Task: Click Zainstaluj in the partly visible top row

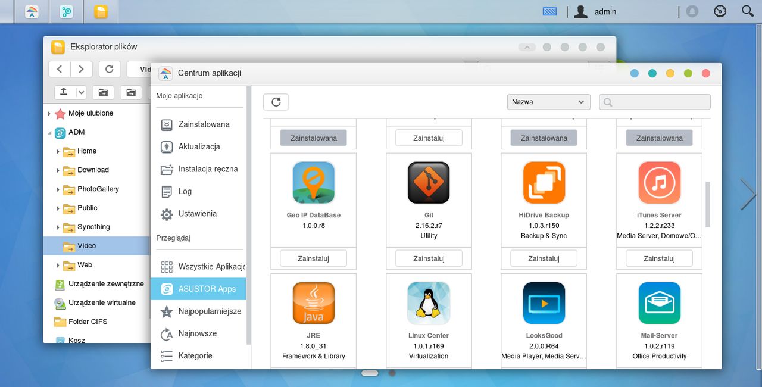Action: pos(429,138)
